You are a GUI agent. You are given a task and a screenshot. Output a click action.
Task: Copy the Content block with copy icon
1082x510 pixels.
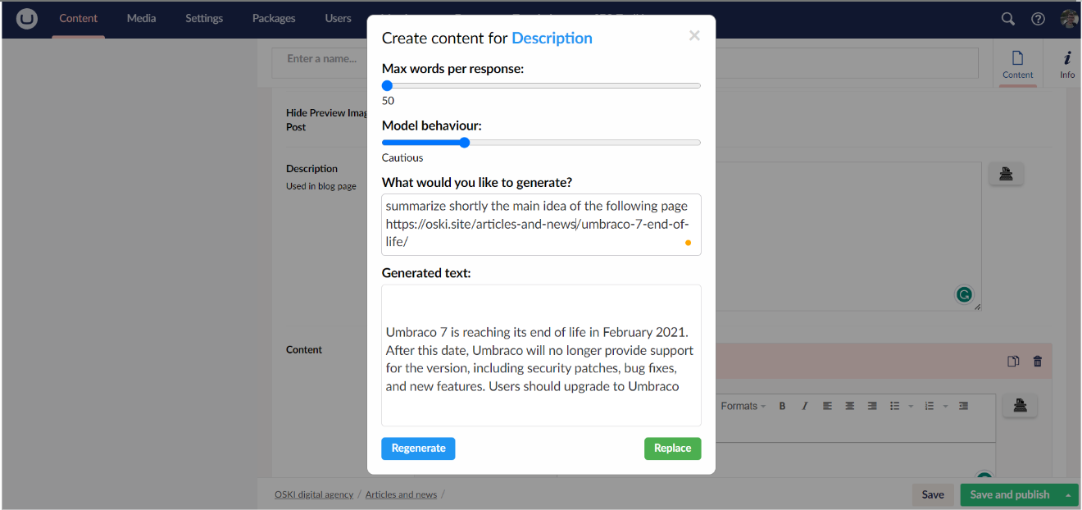tap(1014, 361)
